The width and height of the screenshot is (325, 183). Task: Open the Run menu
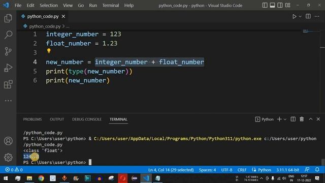click(93, 6)
